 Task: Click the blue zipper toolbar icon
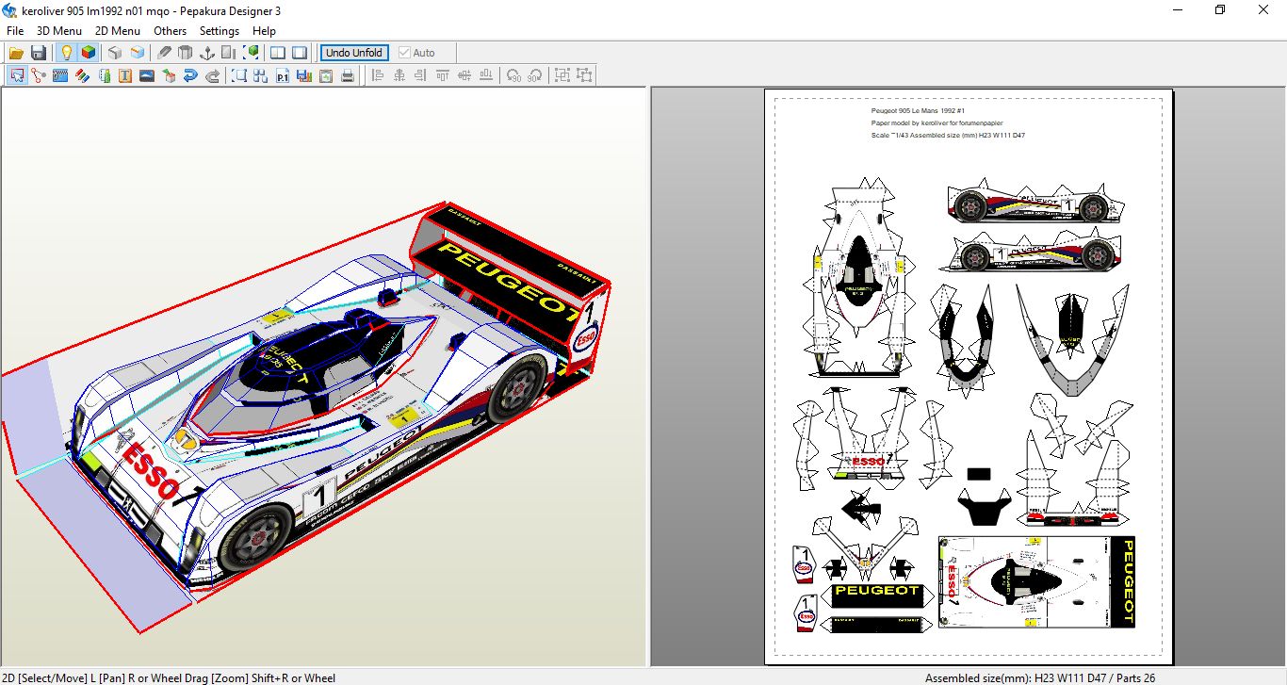pos(60,75)
